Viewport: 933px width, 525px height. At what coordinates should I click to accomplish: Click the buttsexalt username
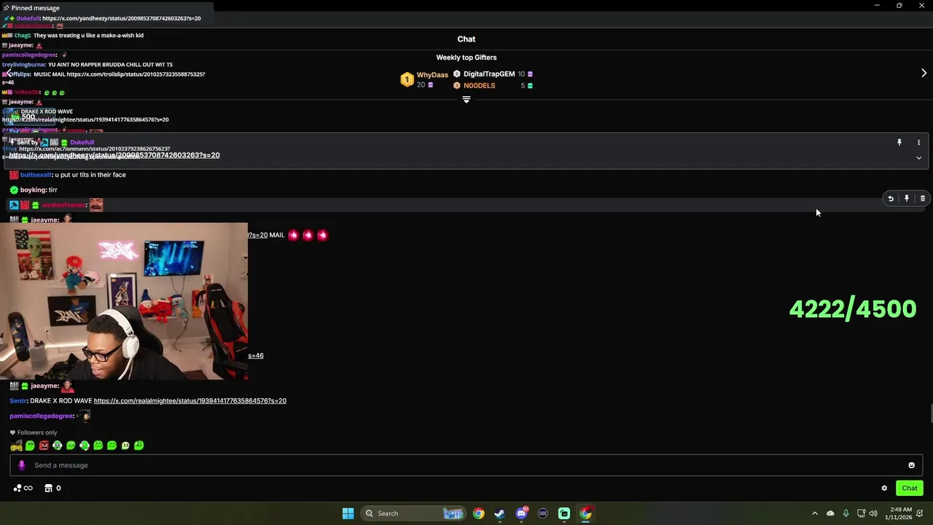point(36,175)
